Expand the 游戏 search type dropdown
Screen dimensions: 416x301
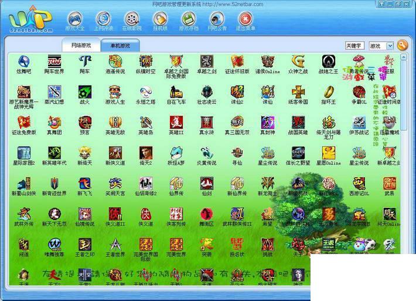(x=390, y=46)
